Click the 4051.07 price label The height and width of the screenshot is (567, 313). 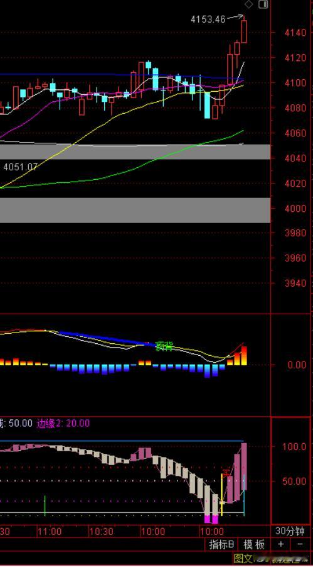pyautogui.click(x=20, y=167)
